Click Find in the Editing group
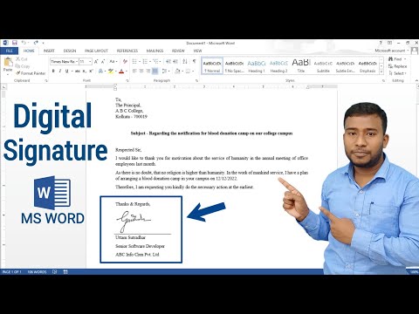Screen dimensions: 419x314 coord(396,59)
